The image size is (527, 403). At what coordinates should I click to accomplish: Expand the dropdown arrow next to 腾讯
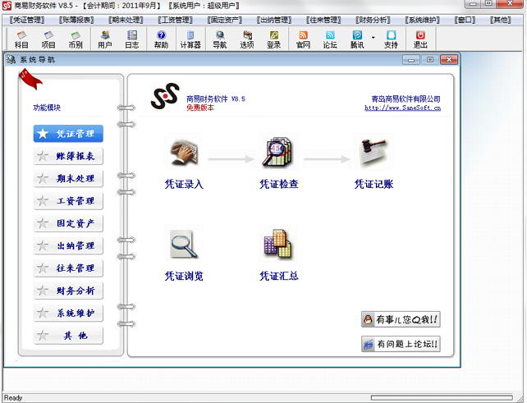click(373, 37)
